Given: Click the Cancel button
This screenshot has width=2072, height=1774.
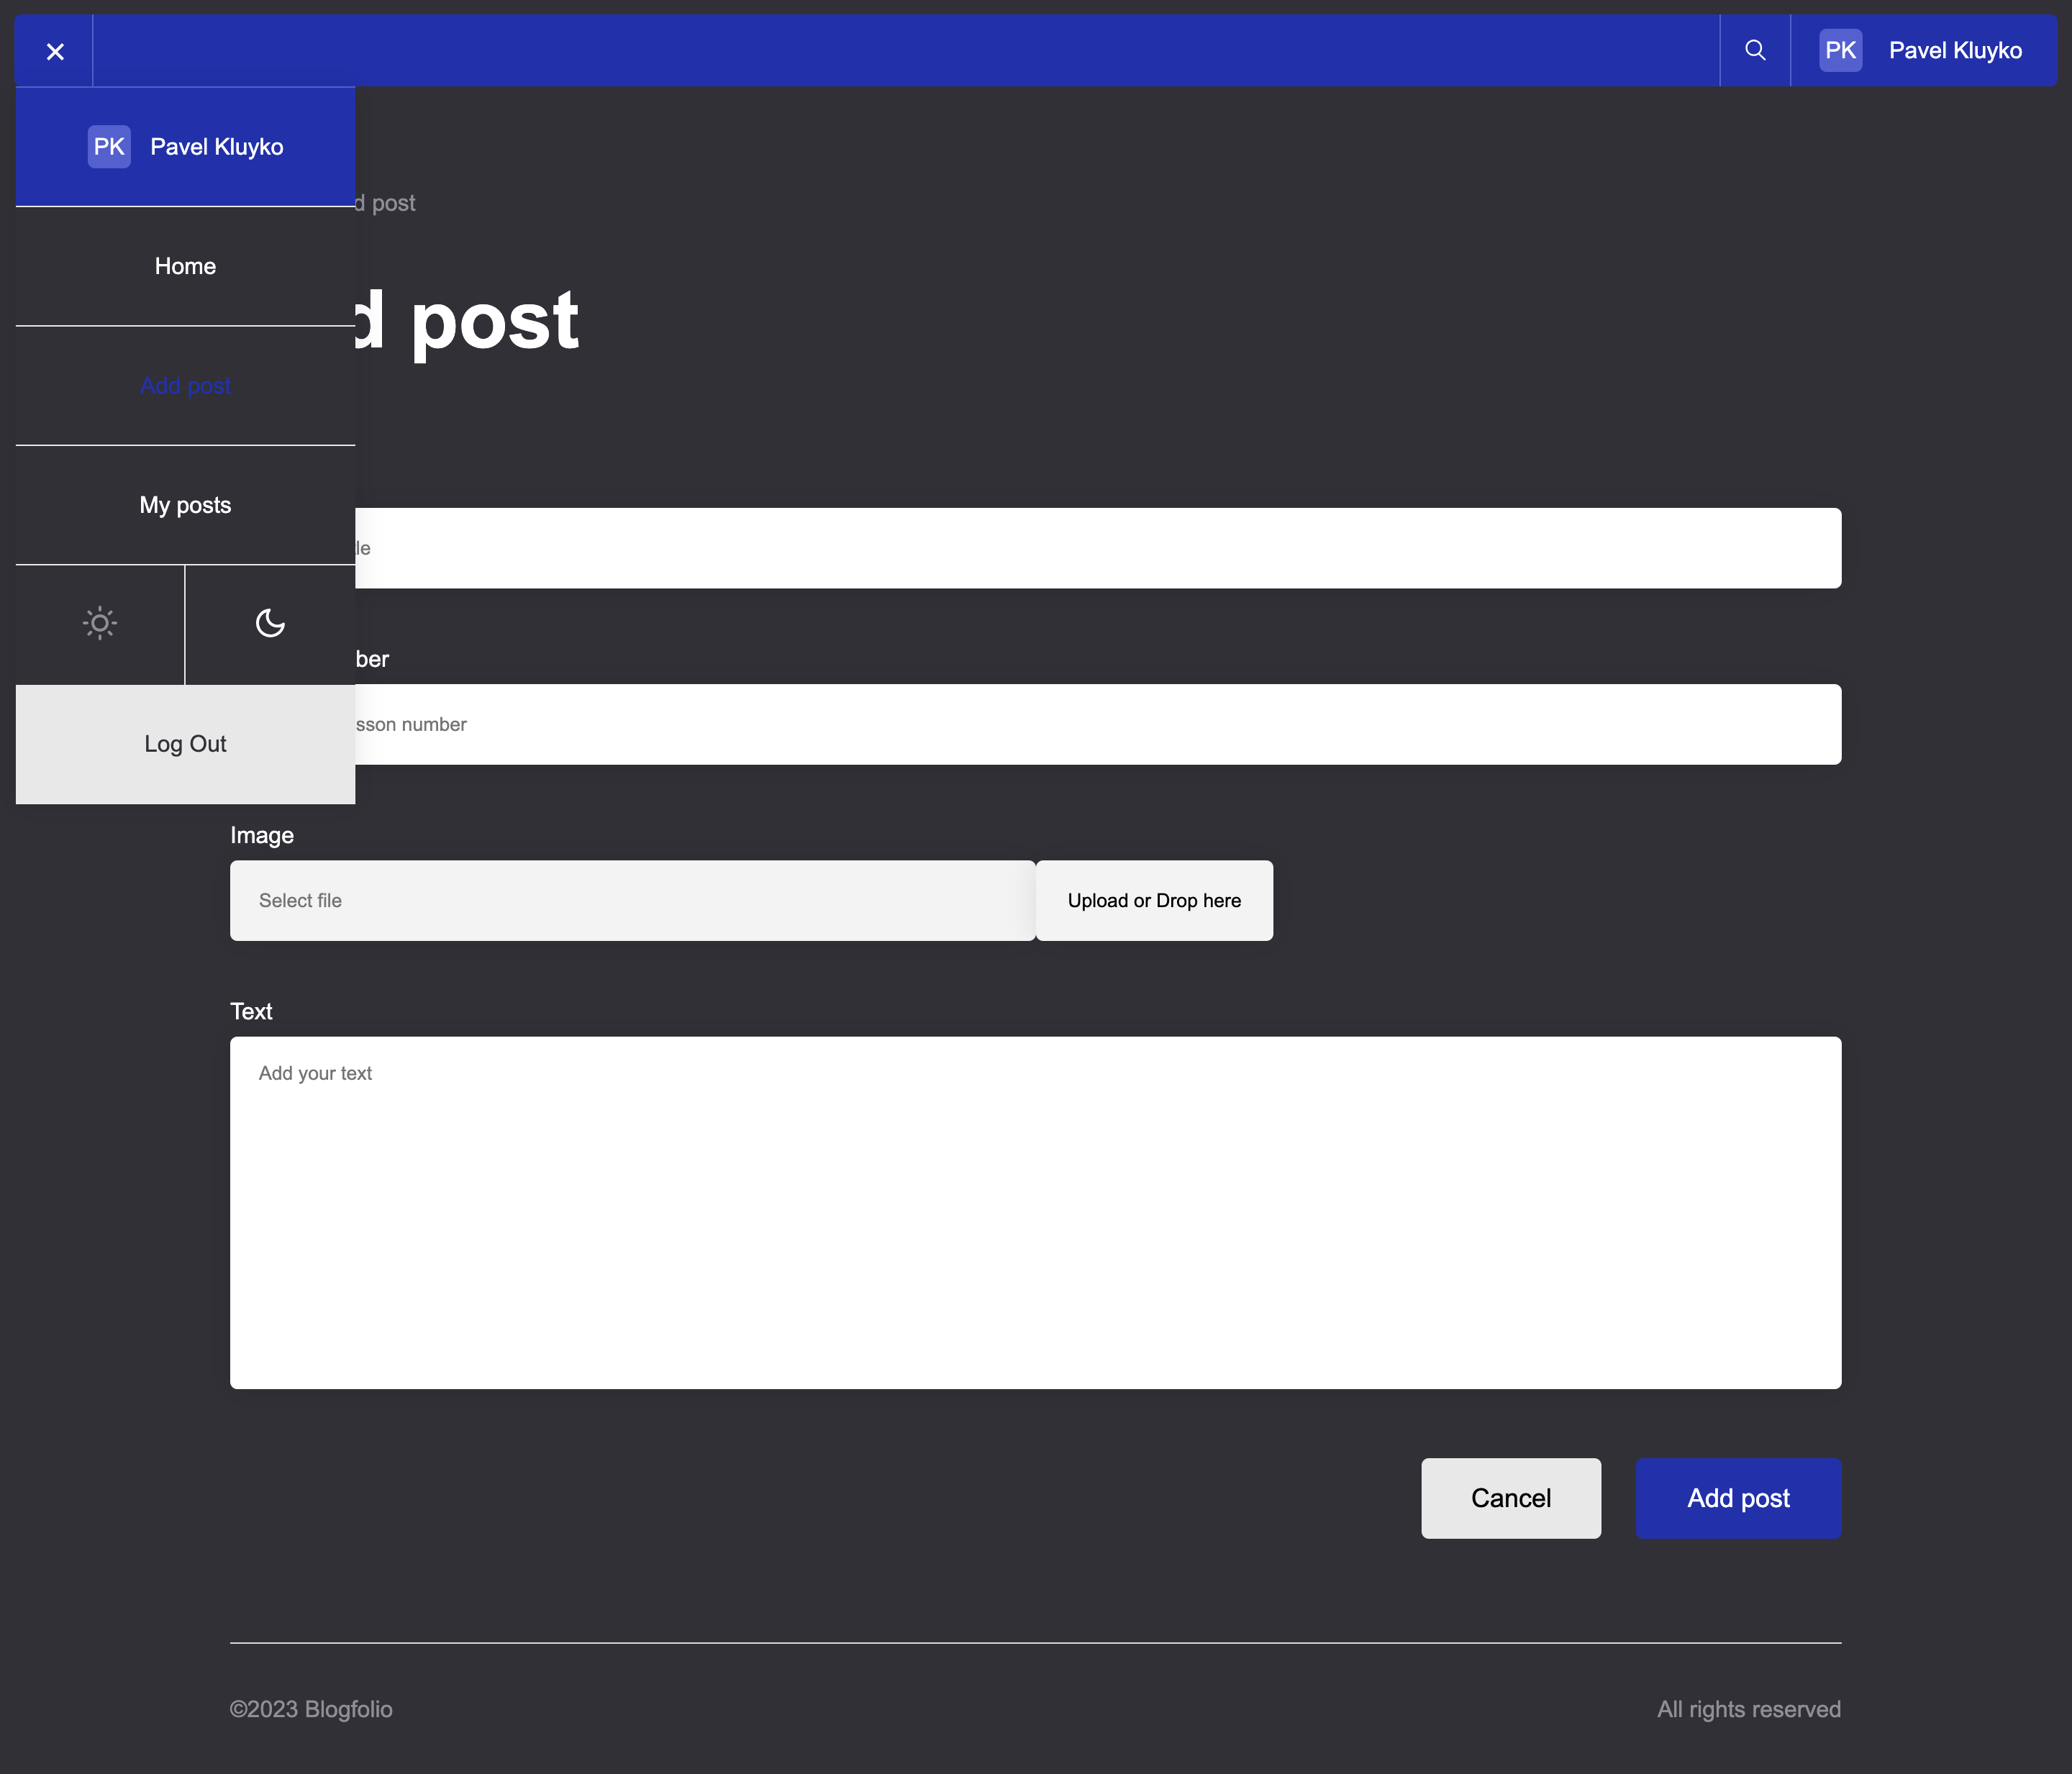Looking at the screenshot, I should click(1510, 1498).
